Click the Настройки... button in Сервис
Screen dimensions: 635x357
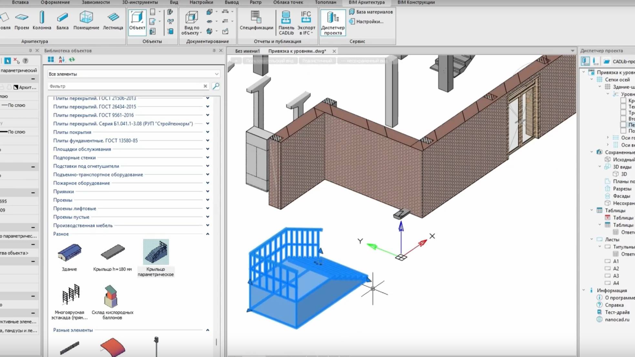[x=366, y=22]
